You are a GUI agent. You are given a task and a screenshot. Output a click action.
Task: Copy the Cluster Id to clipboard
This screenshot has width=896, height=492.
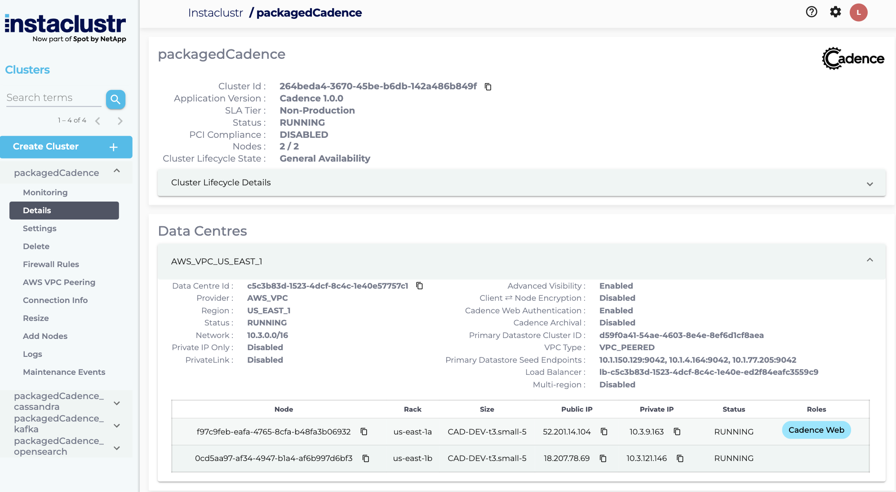coord(488,87)
